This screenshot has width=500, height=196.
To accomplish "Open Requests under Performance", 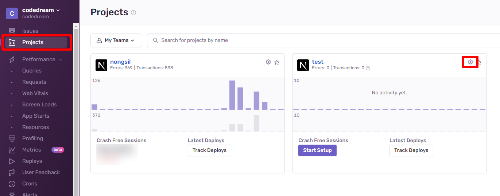I will pyautogui.click(x=34, y=82).
